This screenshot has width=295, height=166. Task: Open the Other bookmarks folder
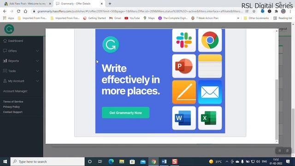256,18
